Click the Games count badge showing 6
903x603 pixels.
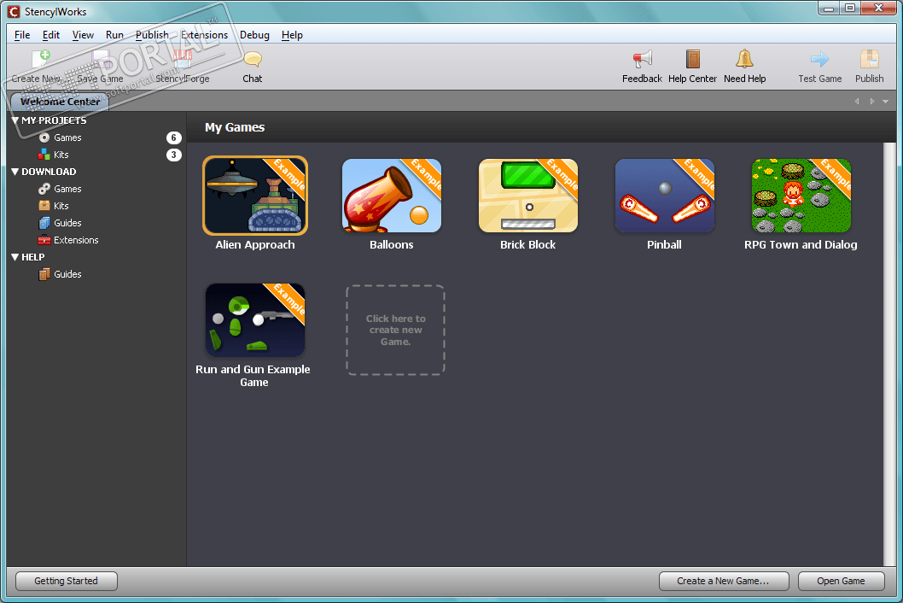(x=174, y=138)
